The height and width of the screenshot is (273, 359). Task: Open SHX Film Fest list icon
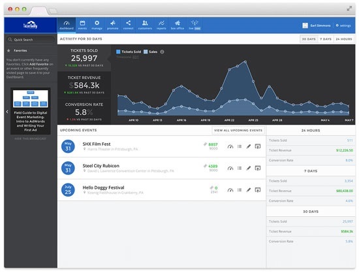[240, 146]
